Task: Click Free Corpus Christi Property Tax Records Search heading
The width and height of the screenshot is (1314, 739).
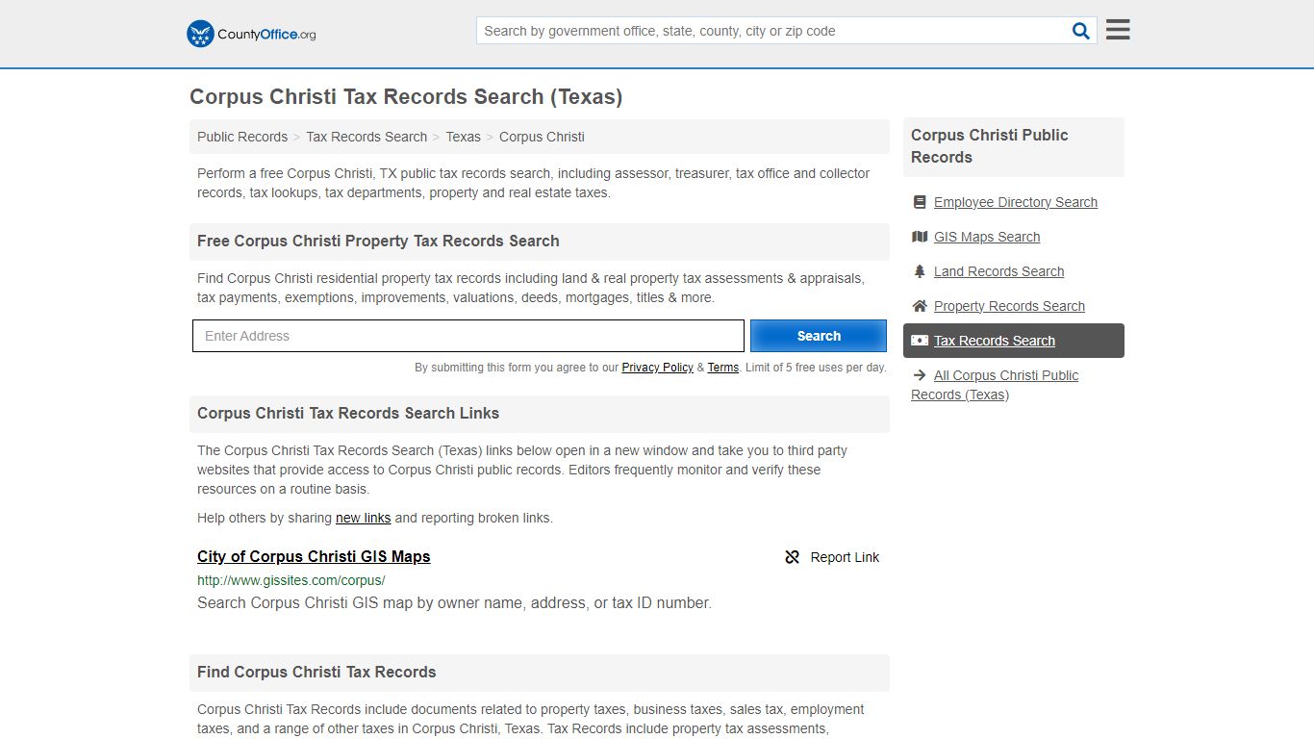Action: [x=378, y=241]
